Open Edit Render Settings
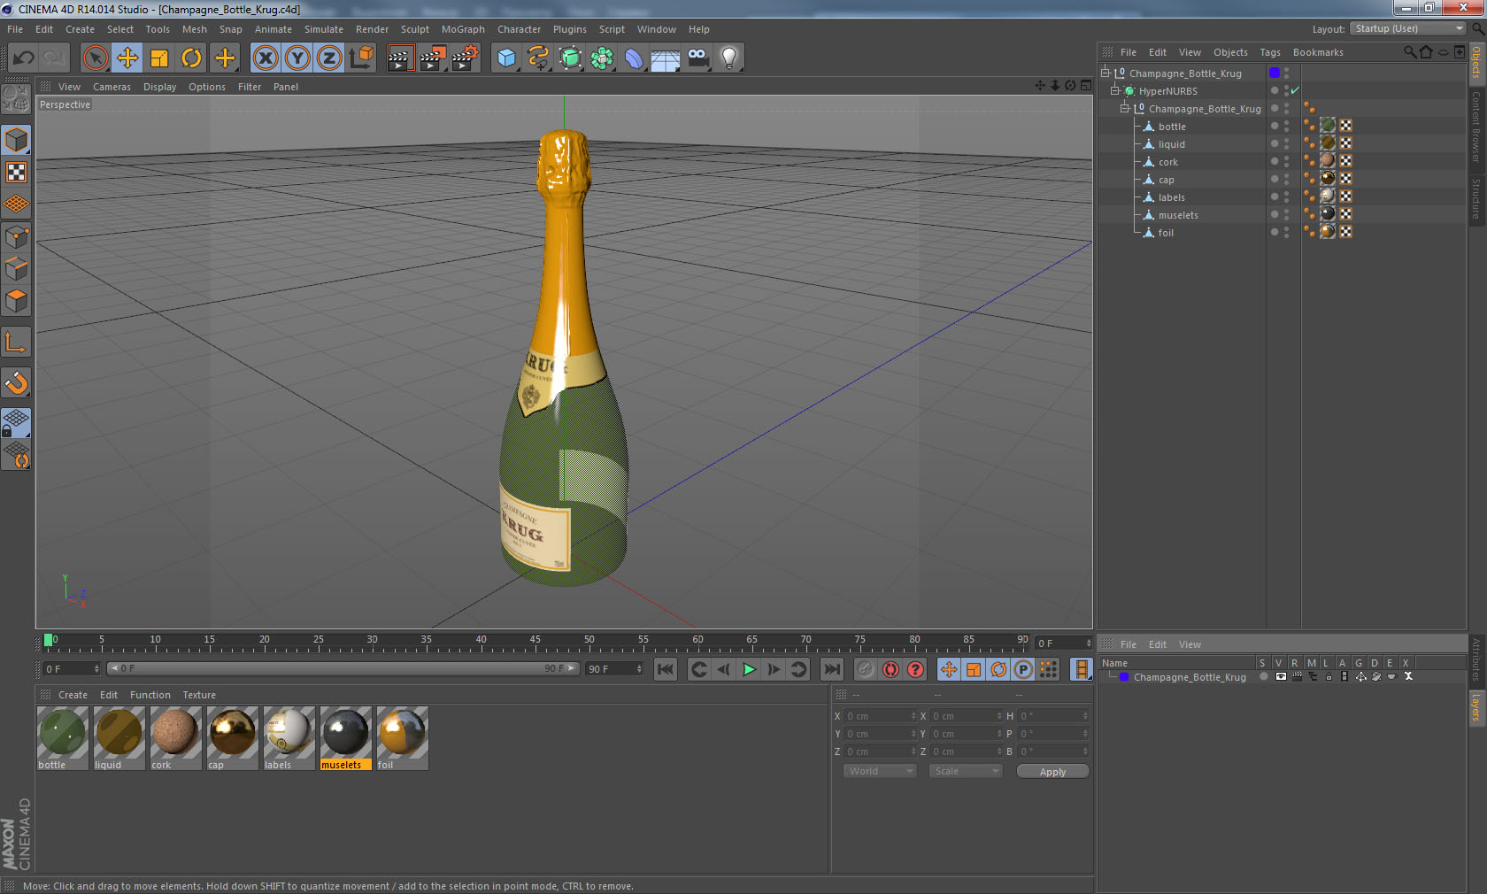Viewport: 1487px width, 894px height. tap(466, 58)
